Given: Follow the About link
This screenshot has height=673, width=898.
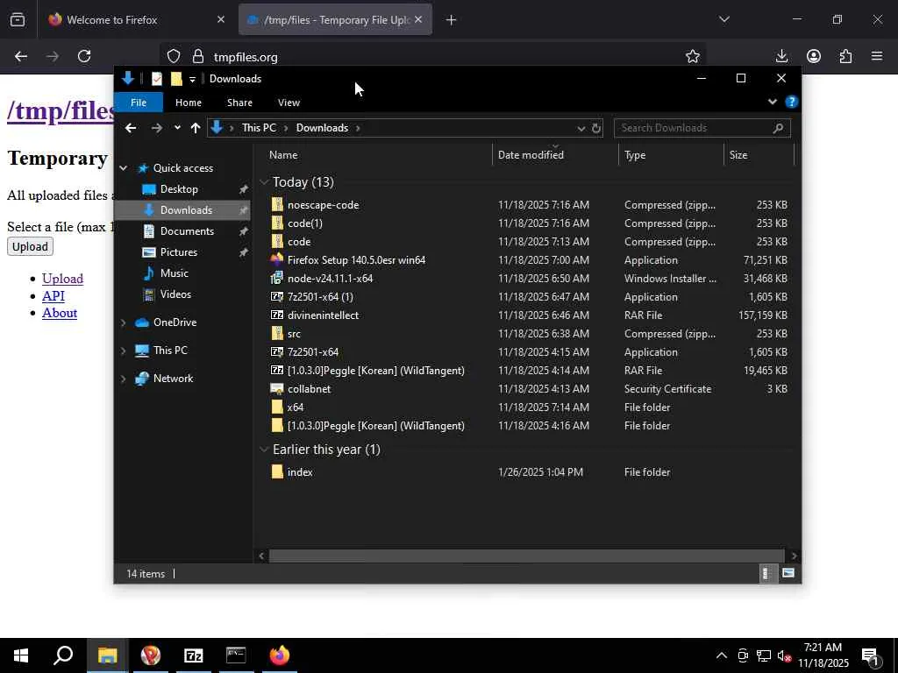Looking at the screenshot, I should pyautogui.click(x=60, y=313).
